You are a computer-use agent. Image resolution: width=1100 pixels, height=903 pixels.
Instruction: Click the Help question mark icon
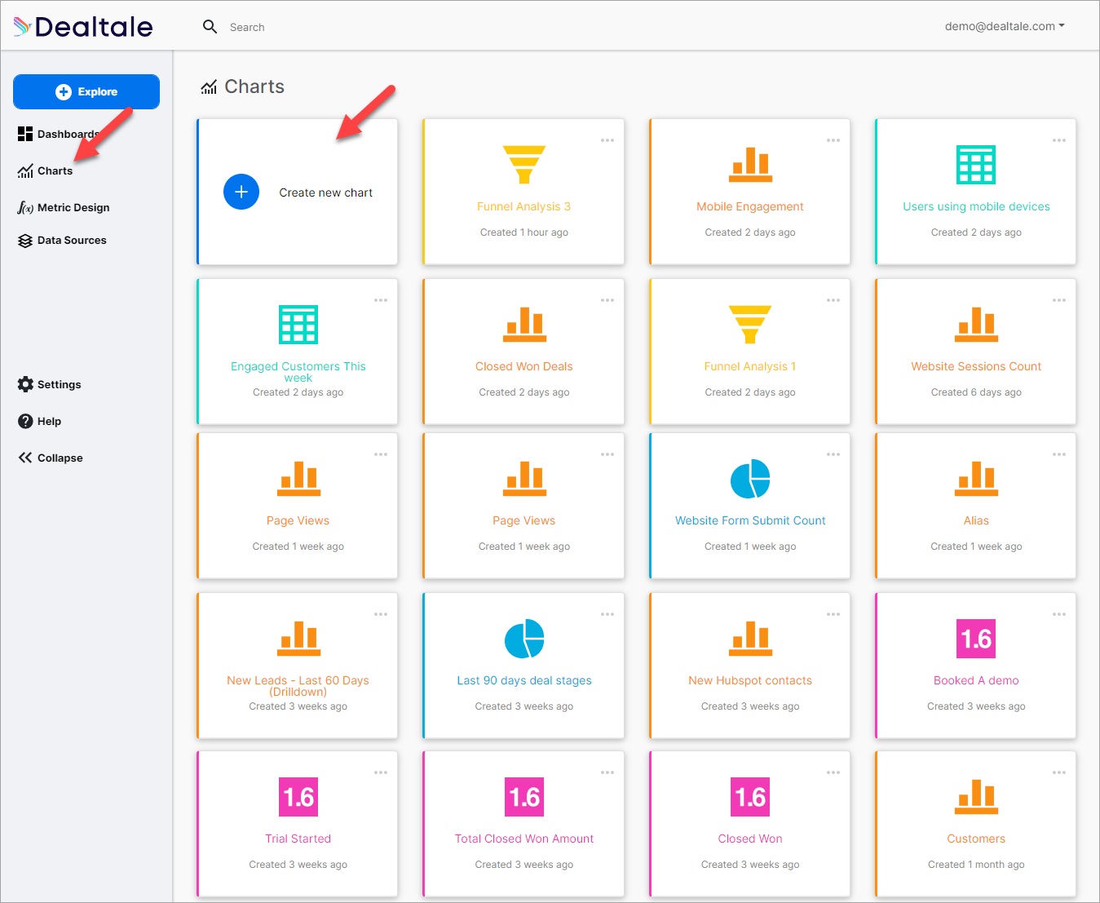(x=25, y=421)
